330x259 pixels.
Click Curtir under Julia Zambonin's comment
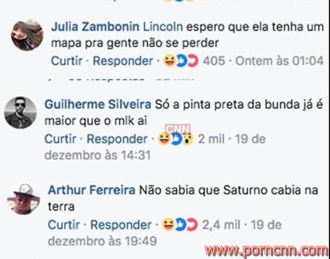pos(67,61)
